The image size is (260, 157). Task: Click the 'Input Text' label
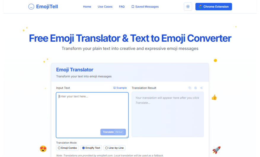point(63,88)
